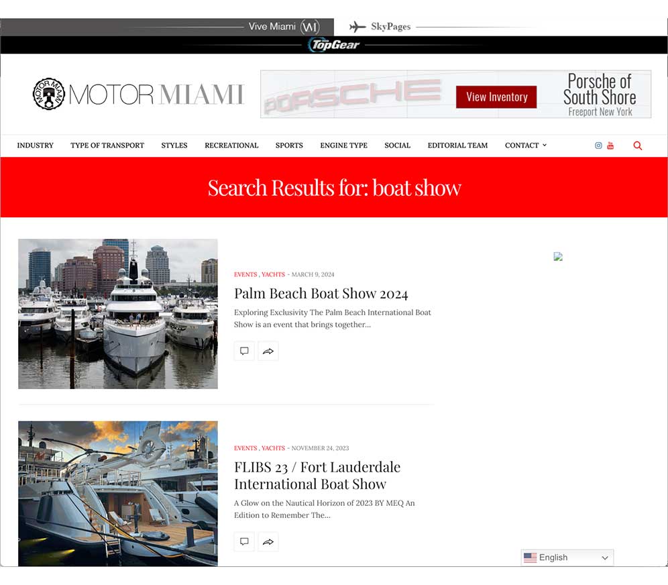Viewport: 668px width, 585px height.
Task: Select Type of Transport in navigation
Action: pos(107,146)
